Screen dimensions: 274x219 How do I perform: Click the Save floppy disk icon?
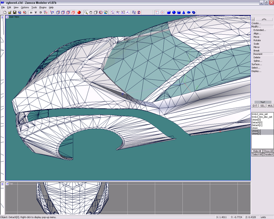click(x=14, y=12)
